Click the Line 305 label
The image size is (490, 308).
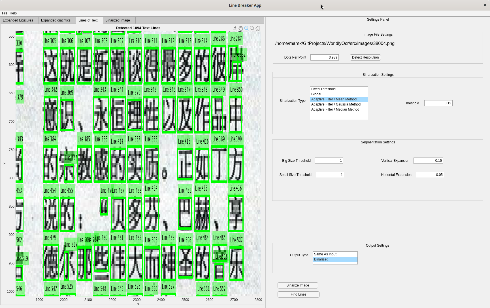(x=50, y=41)
